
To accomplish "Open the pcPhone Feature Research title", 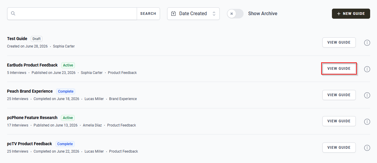I will (x=32, y=118).
